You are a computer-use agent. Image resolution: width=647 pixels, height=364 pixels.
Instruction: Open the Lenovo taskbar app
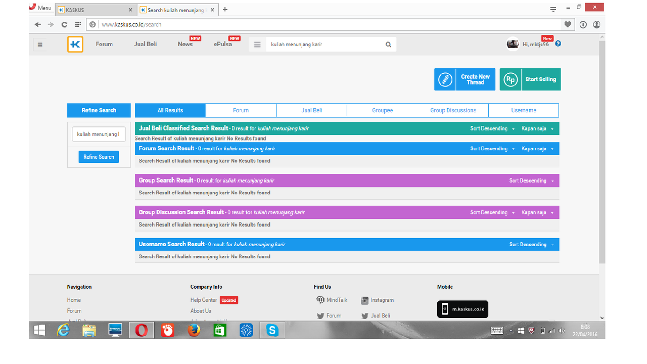(x=115, y=331)
